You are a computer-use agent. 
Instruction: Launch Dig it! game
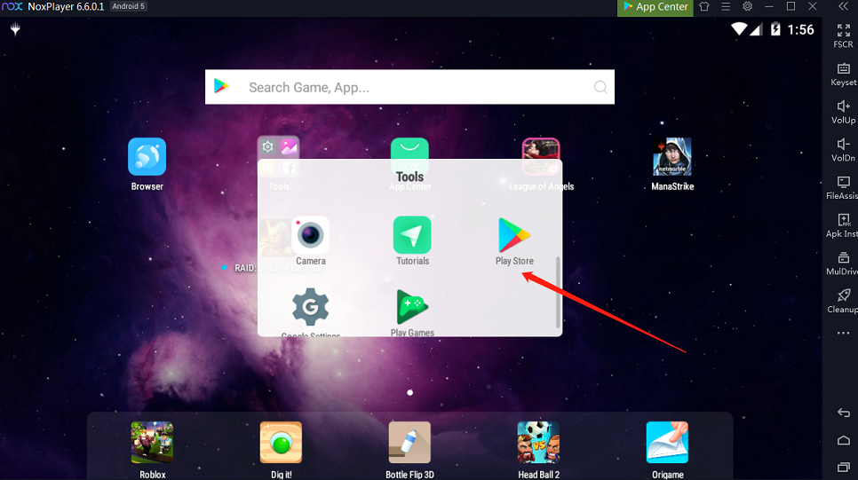click(x=281, y=442)
